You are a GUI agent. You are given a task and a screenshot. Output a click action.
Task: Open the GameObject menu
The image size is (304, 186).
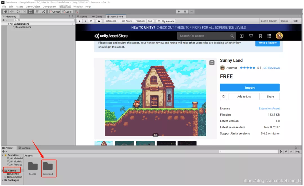[33, 6]
